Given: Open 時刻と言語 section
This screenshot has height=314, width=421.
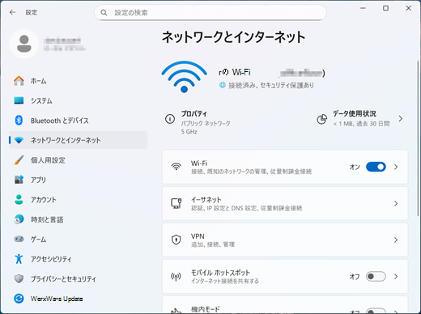Looking at the screenshot, I should click(79, 219).
